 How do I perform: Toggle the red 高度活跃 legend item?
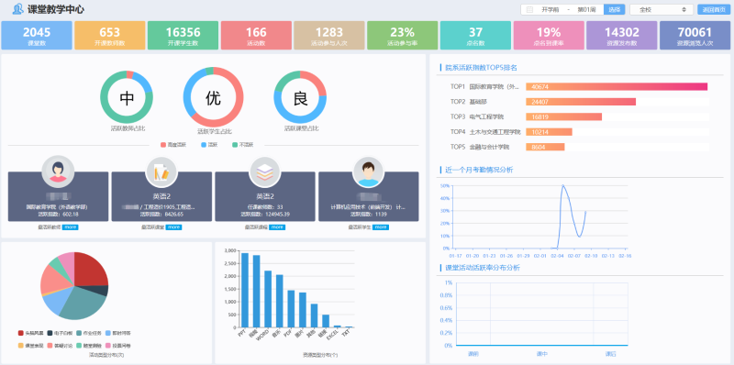(173, 145)
